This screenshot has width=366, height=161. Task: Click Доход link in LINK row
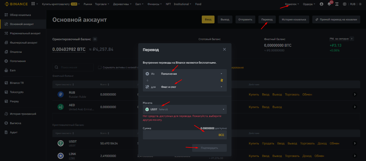click(x=307, y=156)
